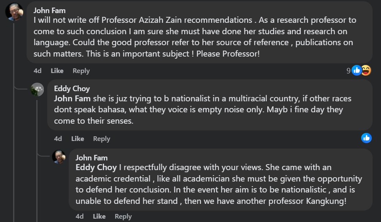Click the like reaction icon on Eddy Choy's comment
The width and height of the screenshot is (381, 222).
[x=366, y=138]
